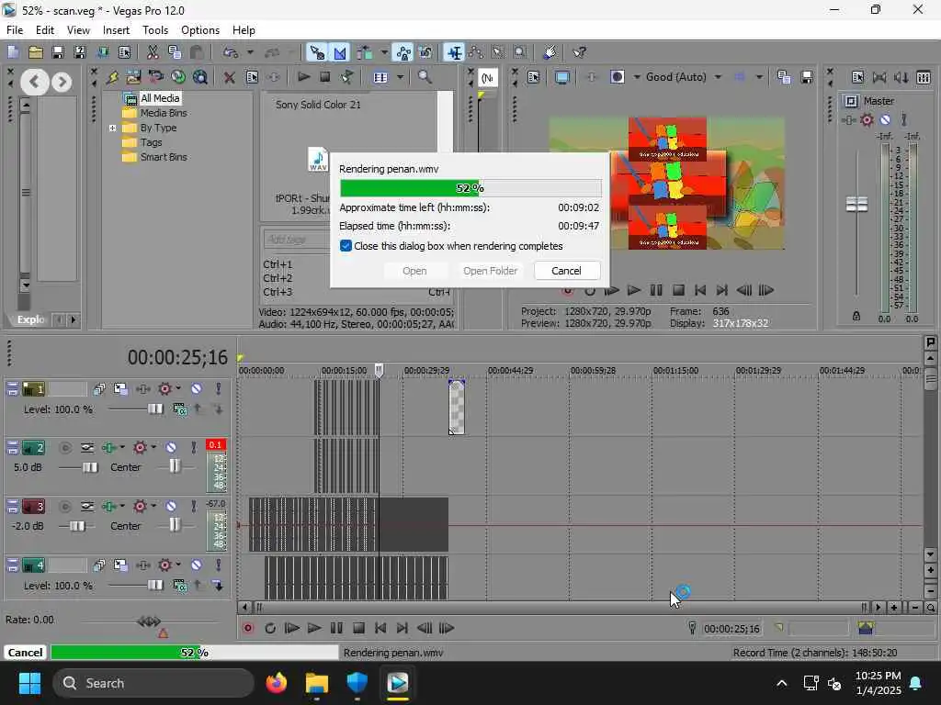Open preview overlays grid dropdown arrow

(759, 77)
